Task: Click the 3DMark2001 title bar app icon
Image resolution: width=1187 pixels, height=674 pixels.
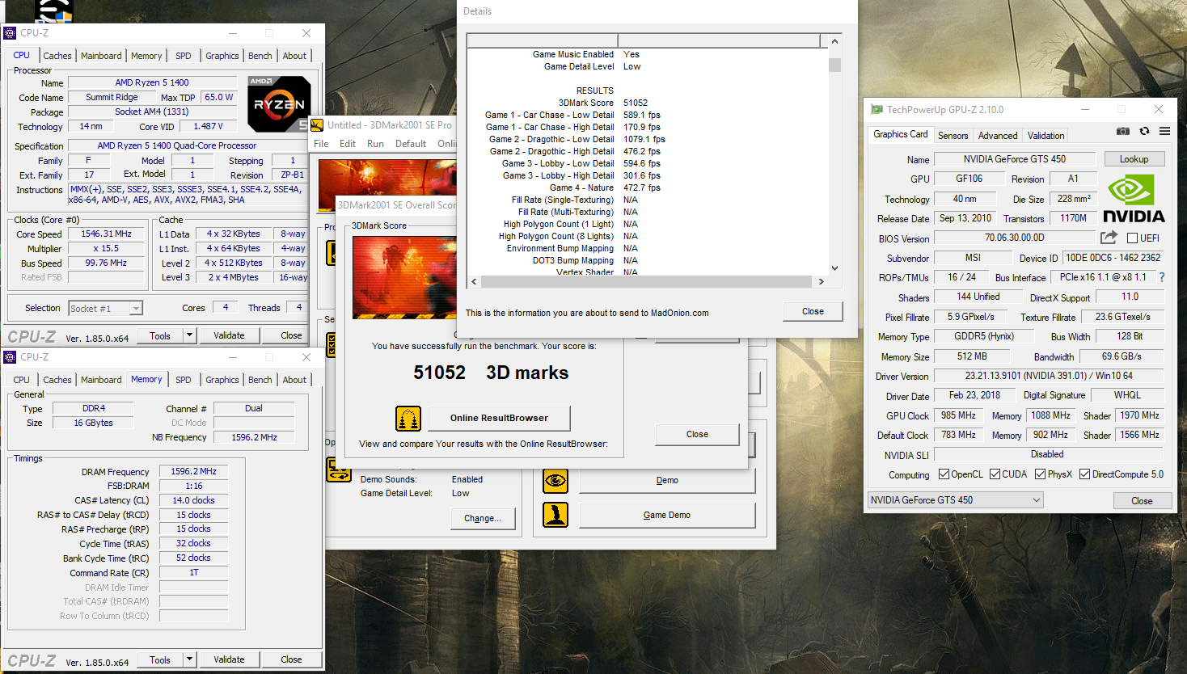Action: coord(318,124)
